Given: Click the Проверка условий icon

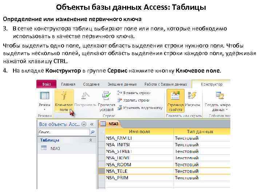Looking at the screenshot, I should click(x=106, y=95).
